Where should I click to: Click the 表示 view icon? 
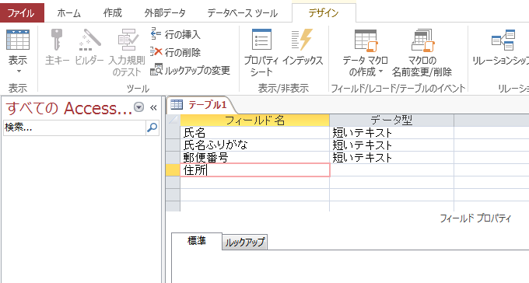[x=18, y=40]
